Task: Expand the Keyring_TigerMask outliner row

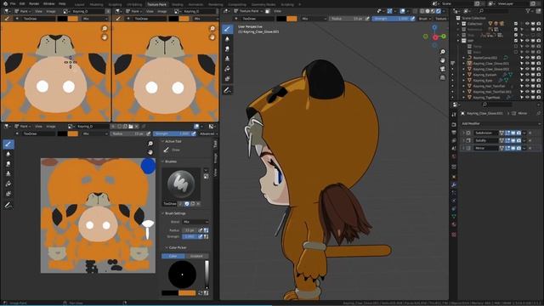Action: click(x=464, y=98)
